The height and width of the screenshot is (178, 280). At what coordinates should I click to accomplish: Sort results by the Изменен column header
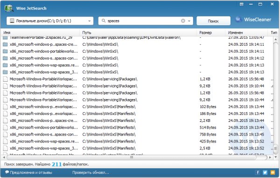pyautogui.click(x=235, y=33)
